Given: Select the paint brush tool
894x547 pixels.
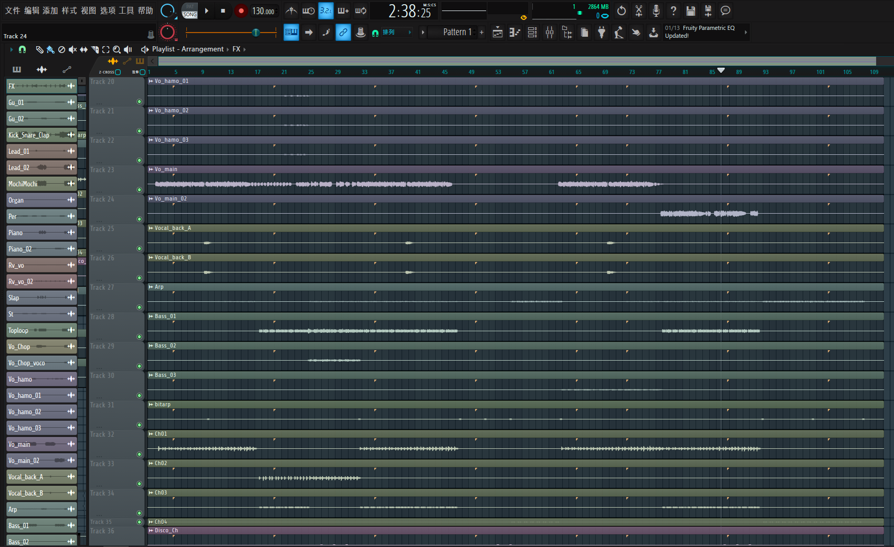Looking at the screenshot, I should click(50, 49).
